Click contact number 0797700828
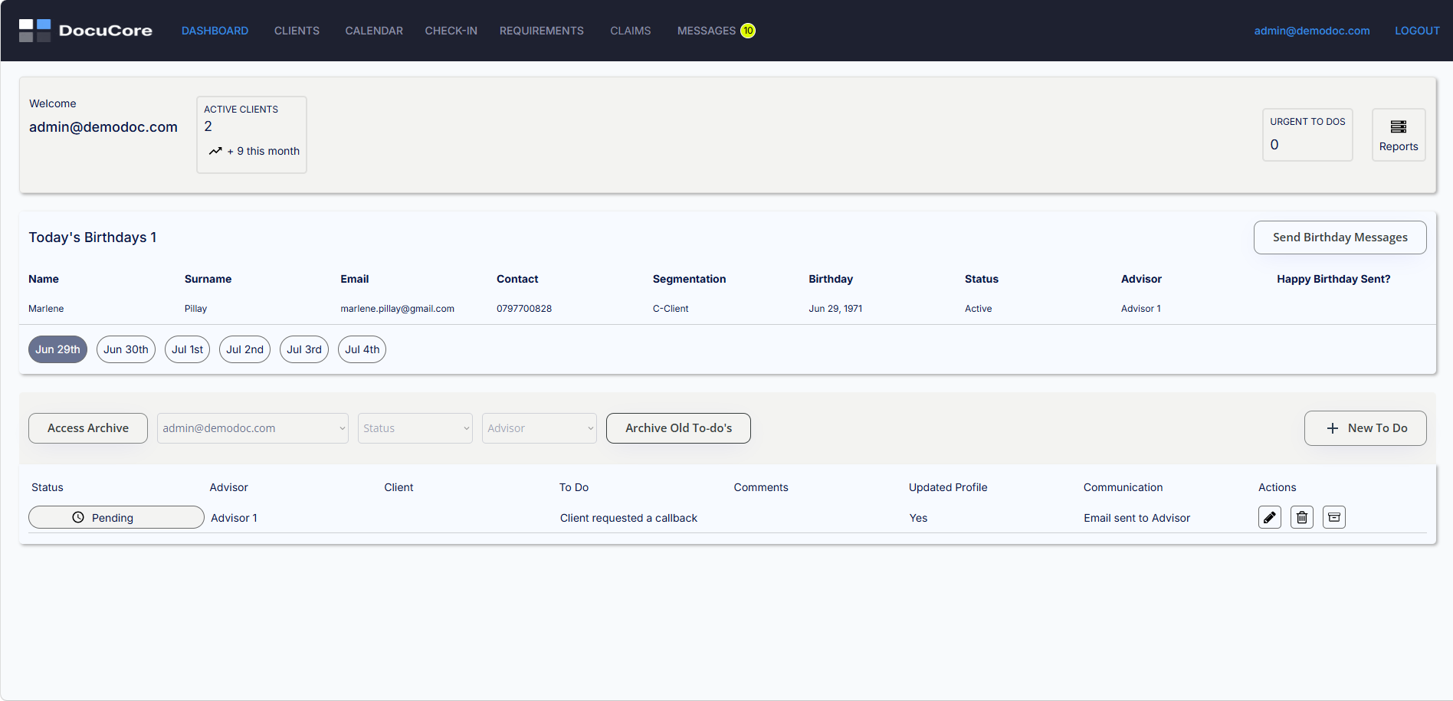The height and width of the screenshot is (701, 1453). click(x=524, y=309)
